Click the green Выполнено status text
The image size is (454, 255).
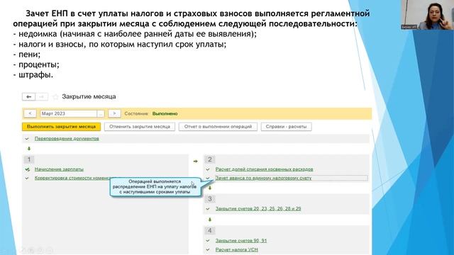click(x=165, y=113)
